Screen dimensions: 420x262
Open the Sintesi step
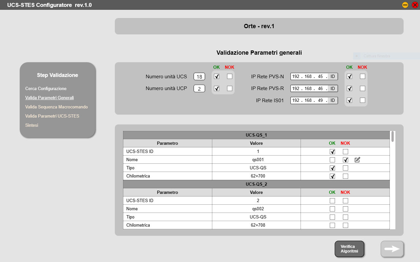point(32,125)
